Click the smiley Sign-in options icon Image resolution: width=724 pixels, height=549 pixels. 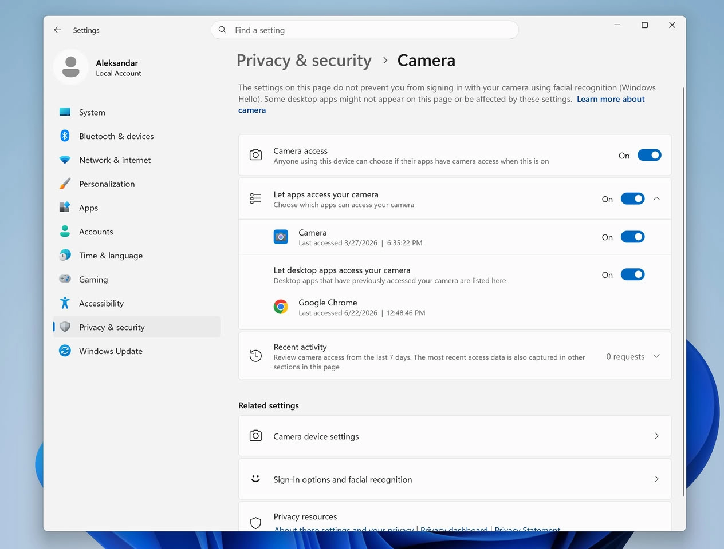click(x=256, y=479)
